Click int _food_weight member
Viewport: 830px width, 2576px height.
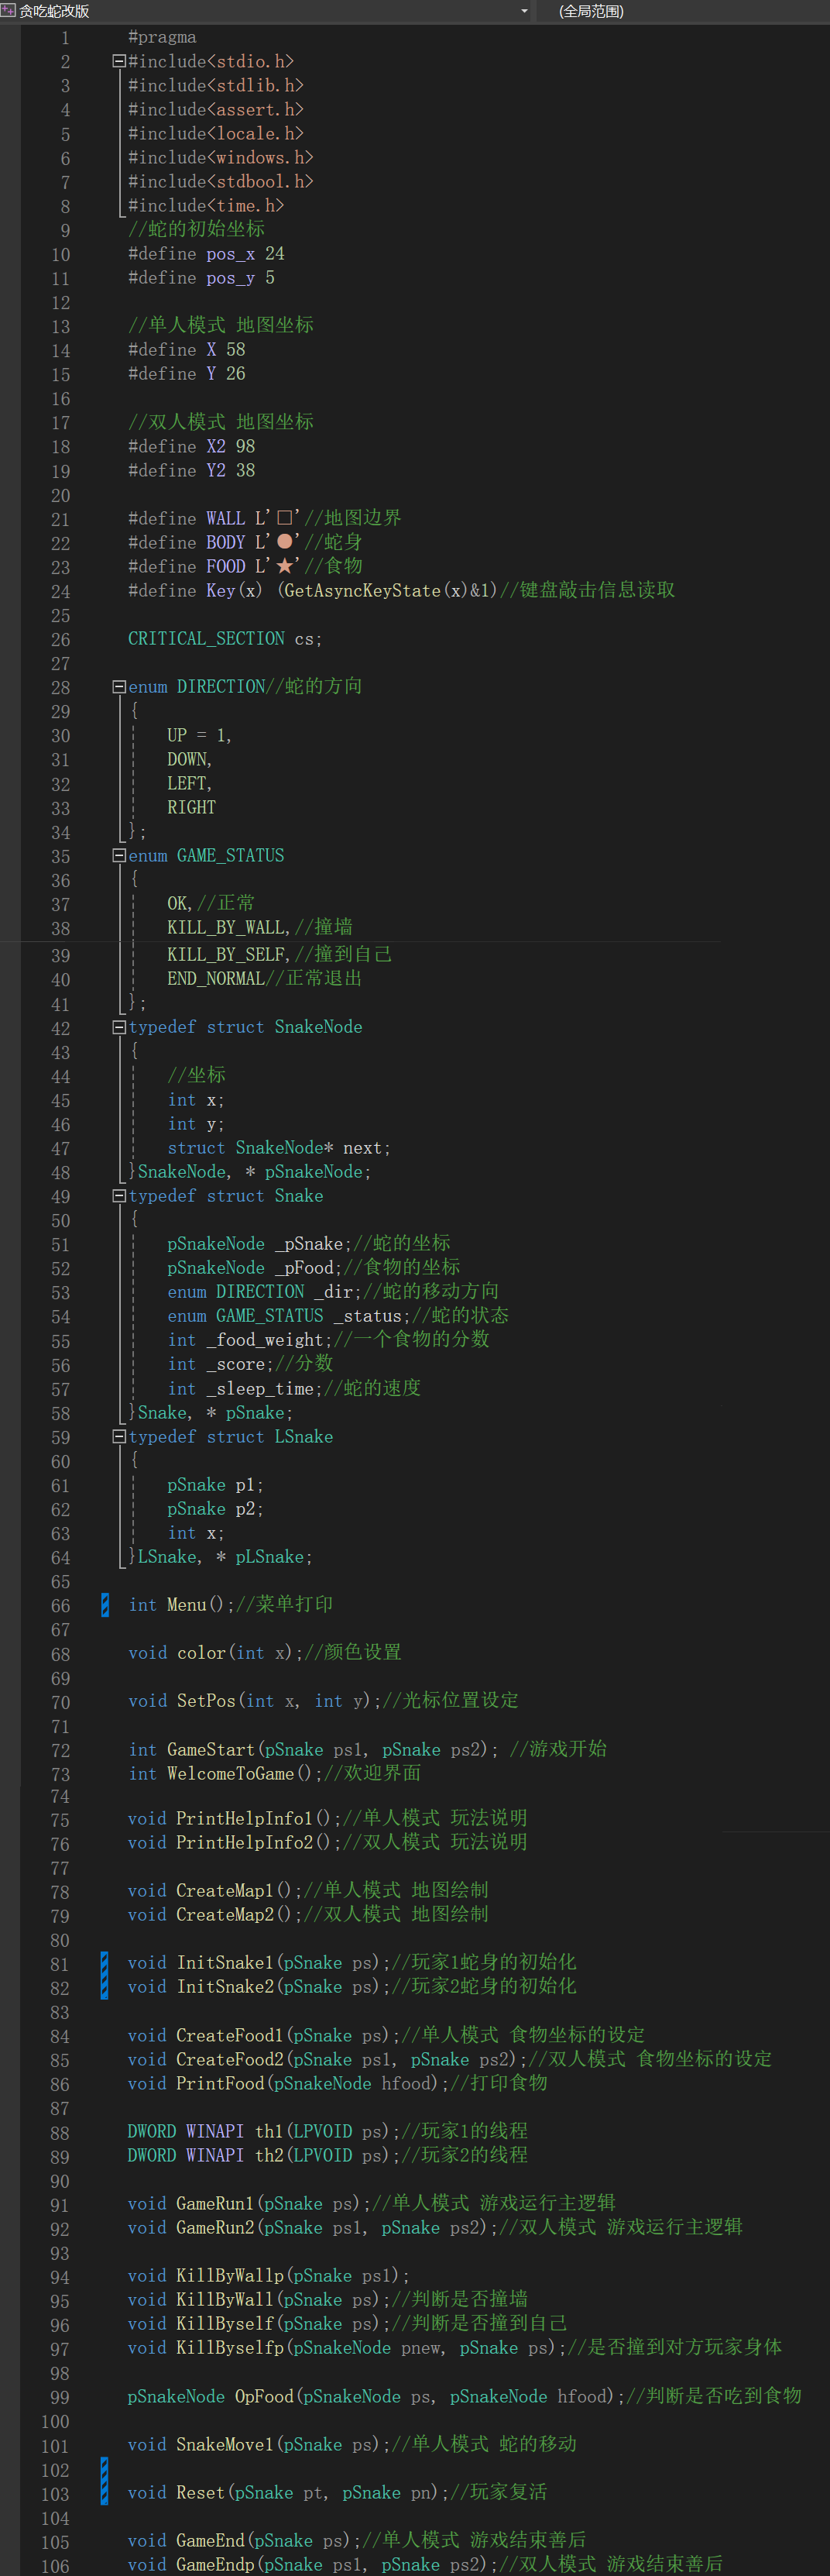[x=250, y=1340]
